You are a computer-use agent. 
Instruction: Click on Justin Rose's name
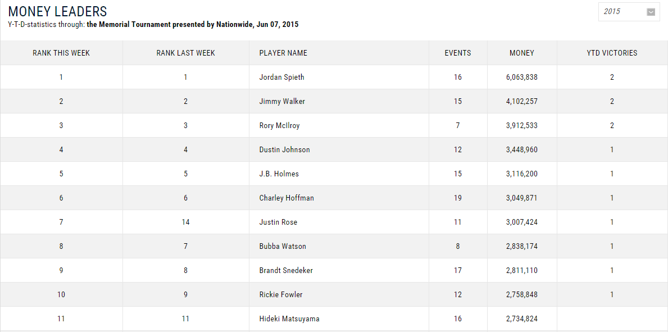[278, 222]
